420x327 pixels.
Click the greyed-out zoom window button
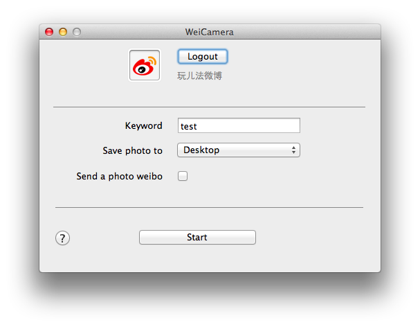pyautogui.click(x=77, y=32)
